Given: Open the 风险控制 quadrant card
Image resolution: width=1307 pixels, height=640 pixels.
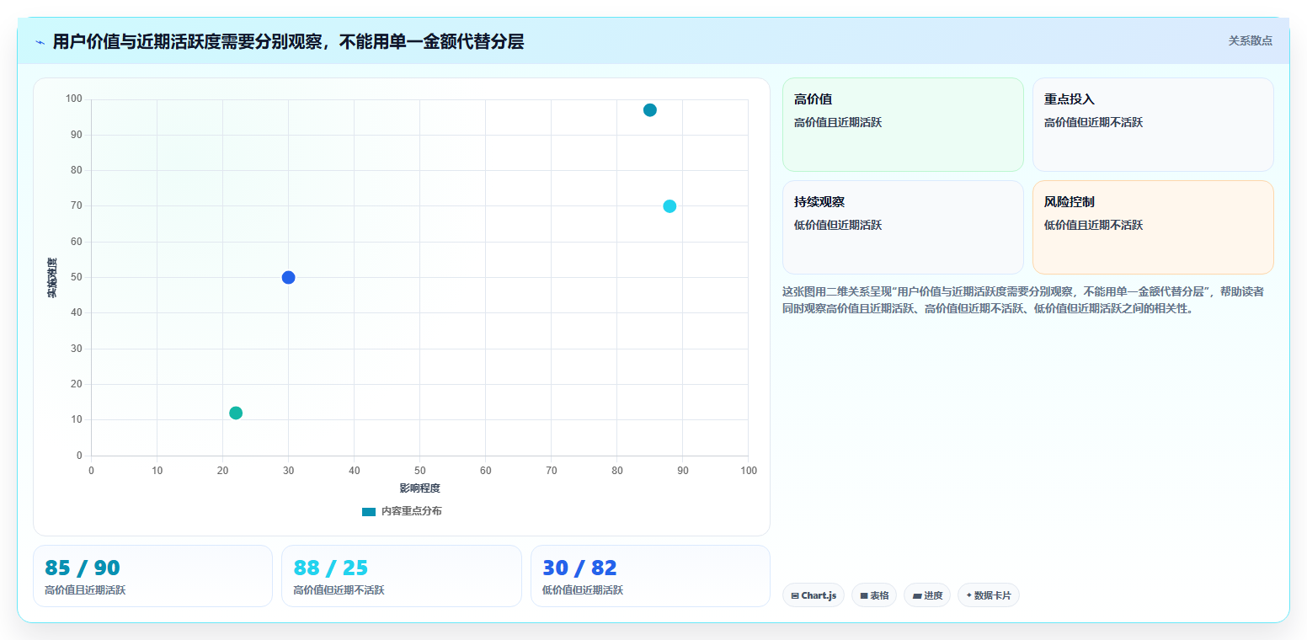Looking at the screenshot, I should [1153, 227].
